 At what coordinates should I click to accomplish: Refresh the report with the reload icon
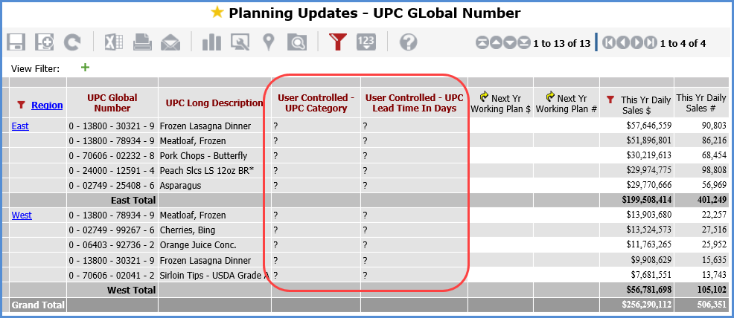click(x=72, y=42)
